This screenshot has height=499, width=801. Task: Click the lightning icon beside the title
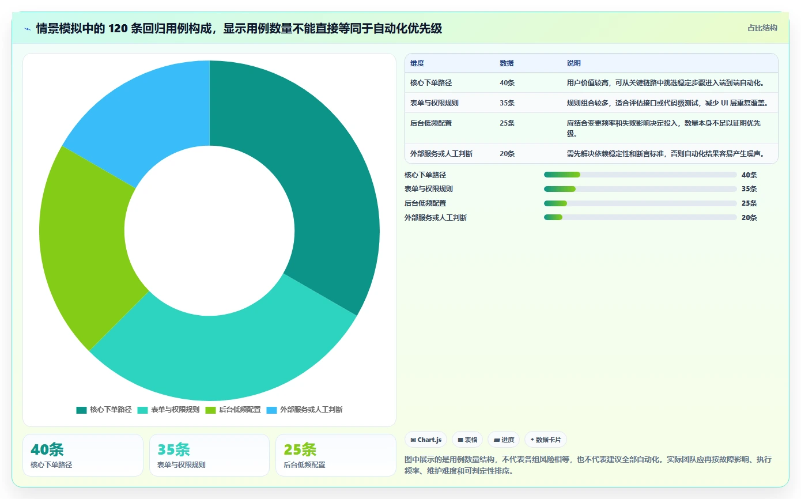tap(27, 29)
